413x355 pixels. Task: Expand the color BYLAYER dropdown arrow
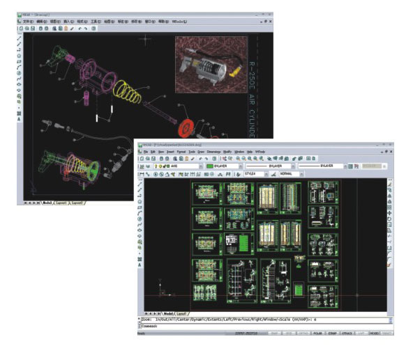241,166
